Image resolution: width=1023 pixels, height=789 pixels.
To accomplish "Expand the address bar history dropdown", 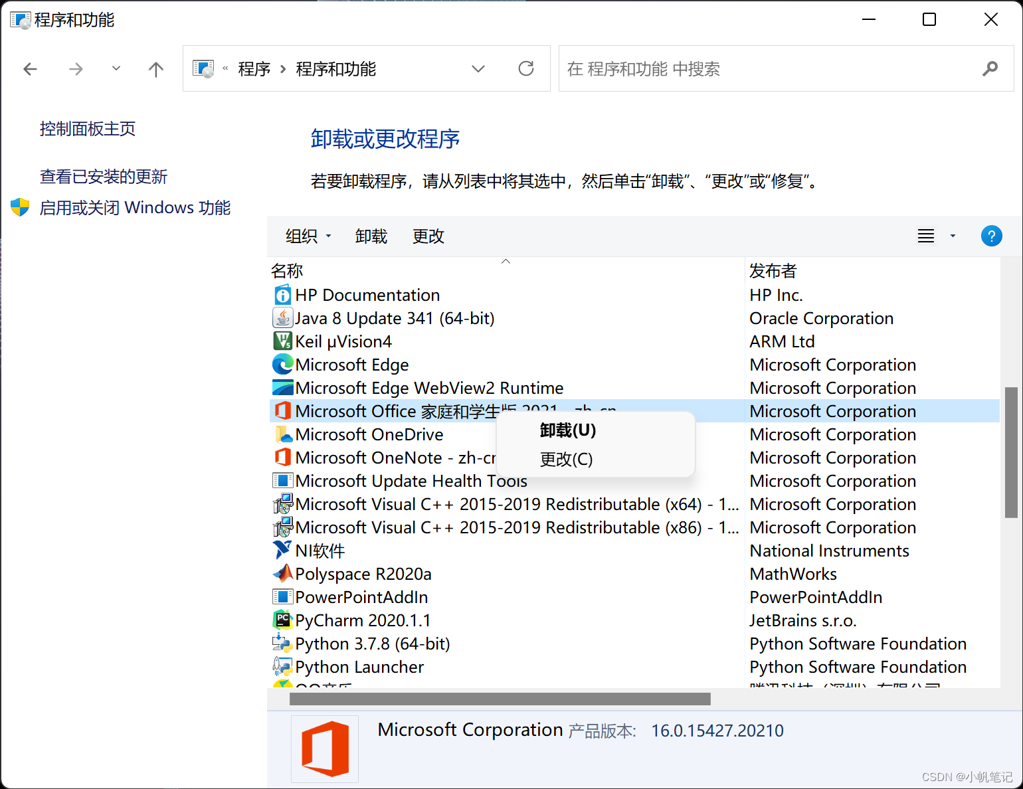I will (478, 68).
